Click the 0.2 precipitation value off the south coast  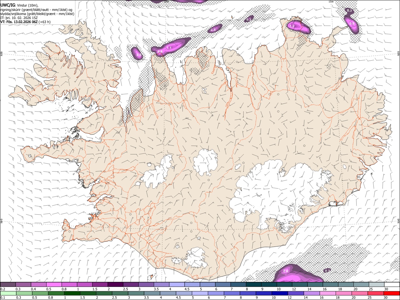tap(327, 271)
